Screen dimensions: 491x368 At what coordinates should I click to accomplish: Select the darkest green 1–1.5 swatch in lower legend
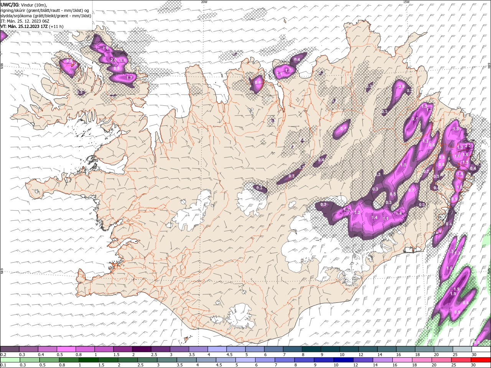click(x=89, y=360)
